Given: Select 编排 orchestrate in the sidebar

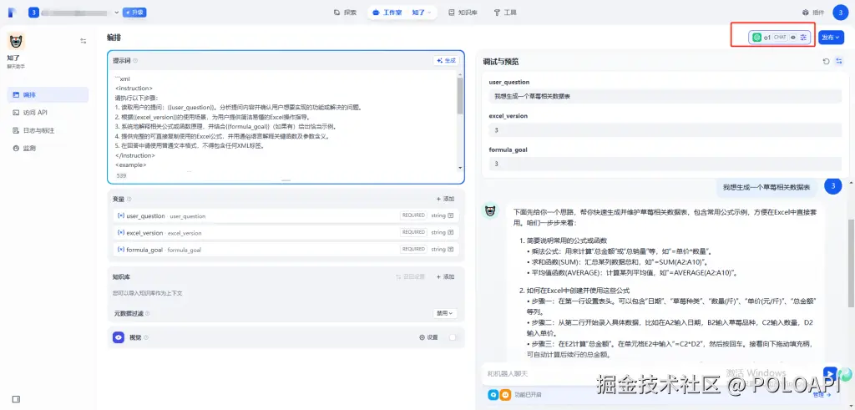Looking at the screenshot, I should (48, 95).
